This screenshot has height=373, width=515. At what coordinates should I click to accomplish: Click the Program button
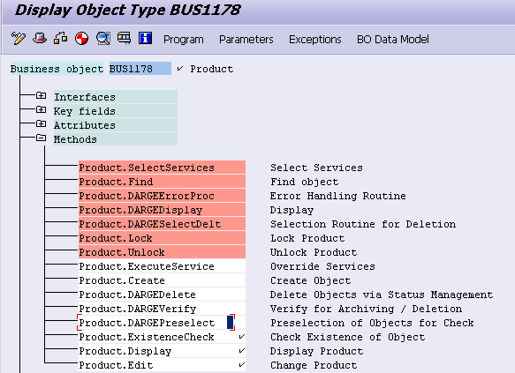tap(184, 40)
